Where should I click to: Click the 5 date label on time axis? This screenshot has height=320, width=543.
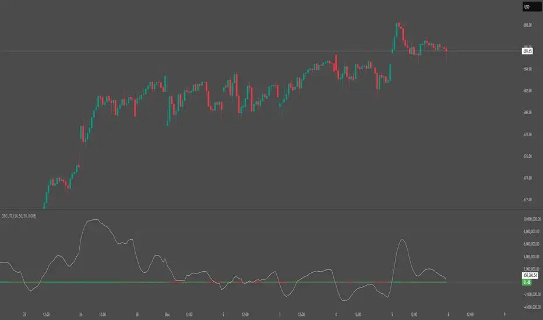[x=392, y=314]
